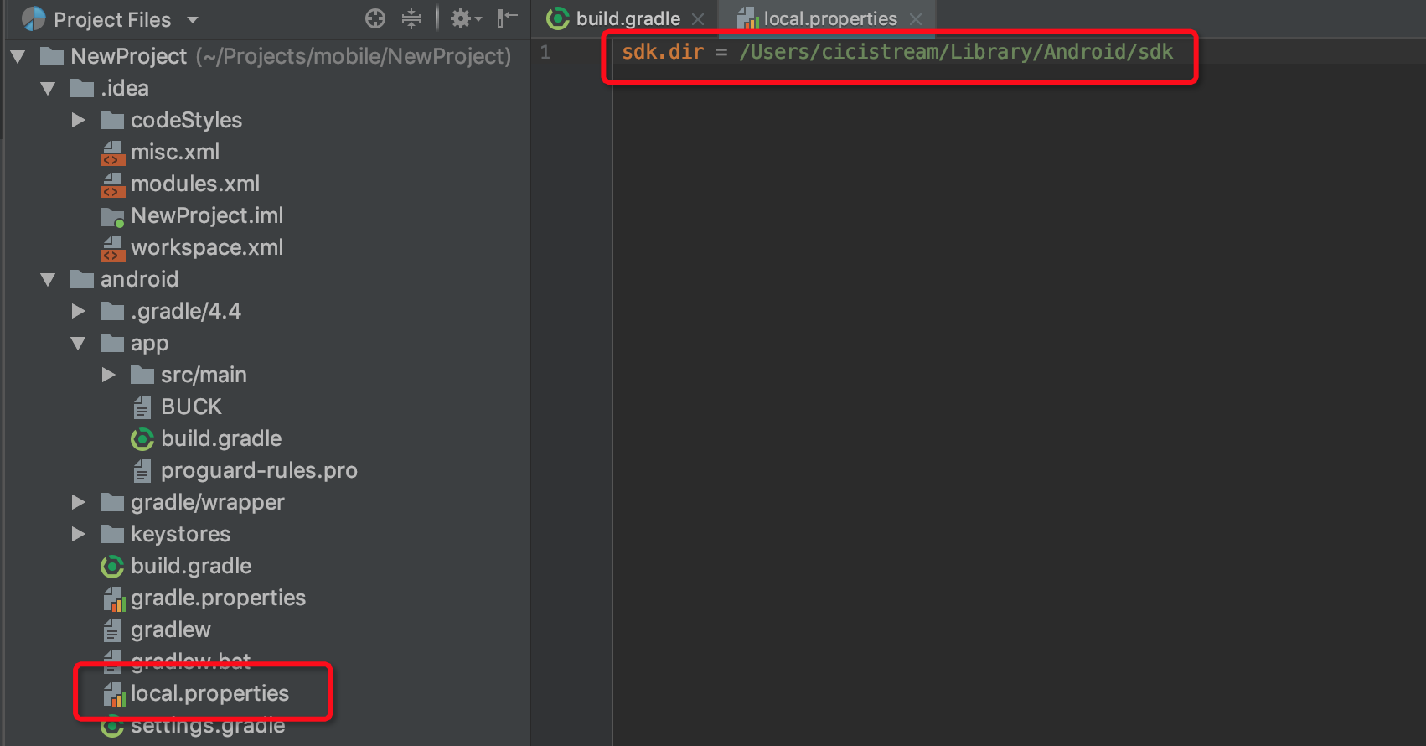Image resolution: width=1426 pixels, height=746 pixels.
Task: Collapse the .idea folder
Action: click(x=49, y=88)
